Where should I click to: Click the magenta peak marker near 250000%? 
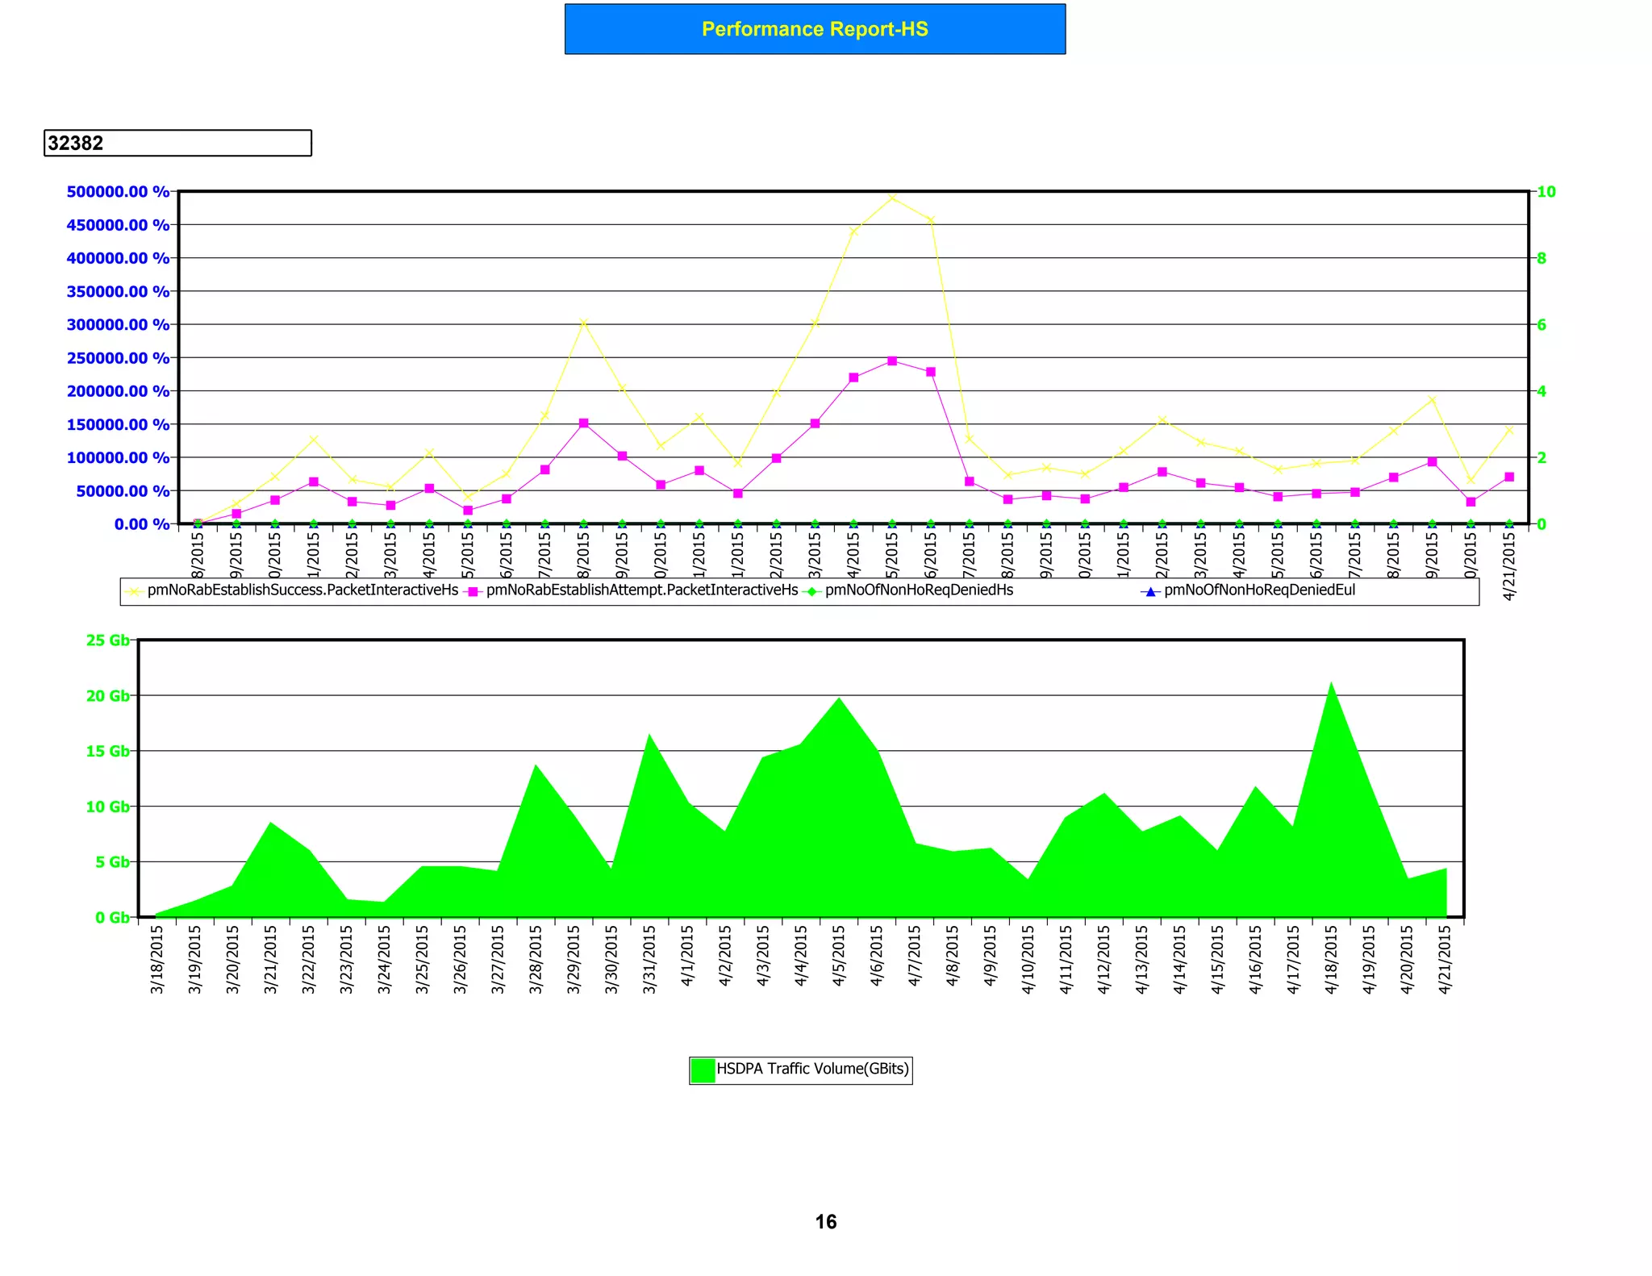tap(892, 361)
